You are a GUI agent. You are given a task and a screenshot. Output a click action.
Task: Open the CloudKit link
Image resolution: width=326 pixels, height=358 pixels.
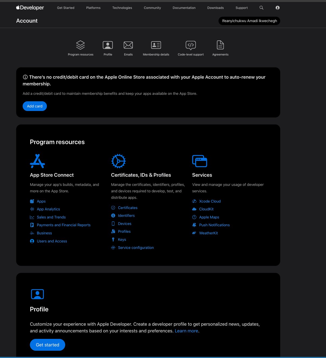point(206,209)
